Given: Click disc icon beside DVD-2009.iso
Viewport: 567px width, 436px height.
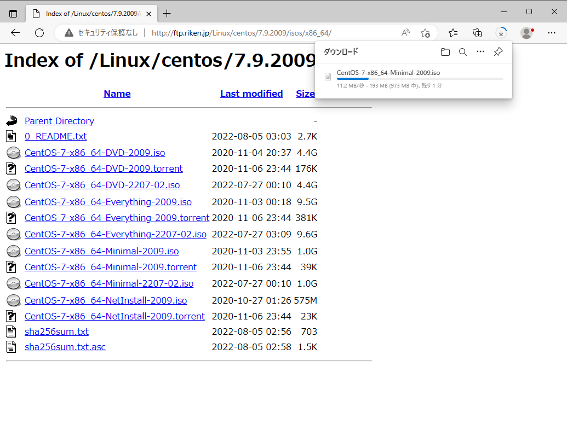Looking at the screenshot, I should pyautogui.click(x=13, y=153).
